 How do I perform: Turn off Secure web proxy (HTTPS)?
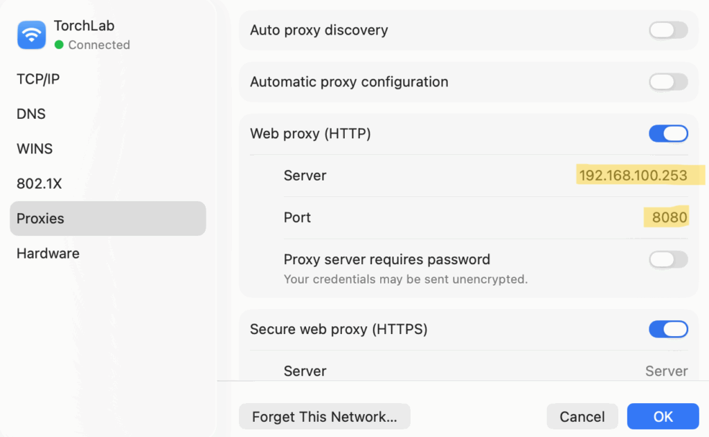click(x=667, y=329)
